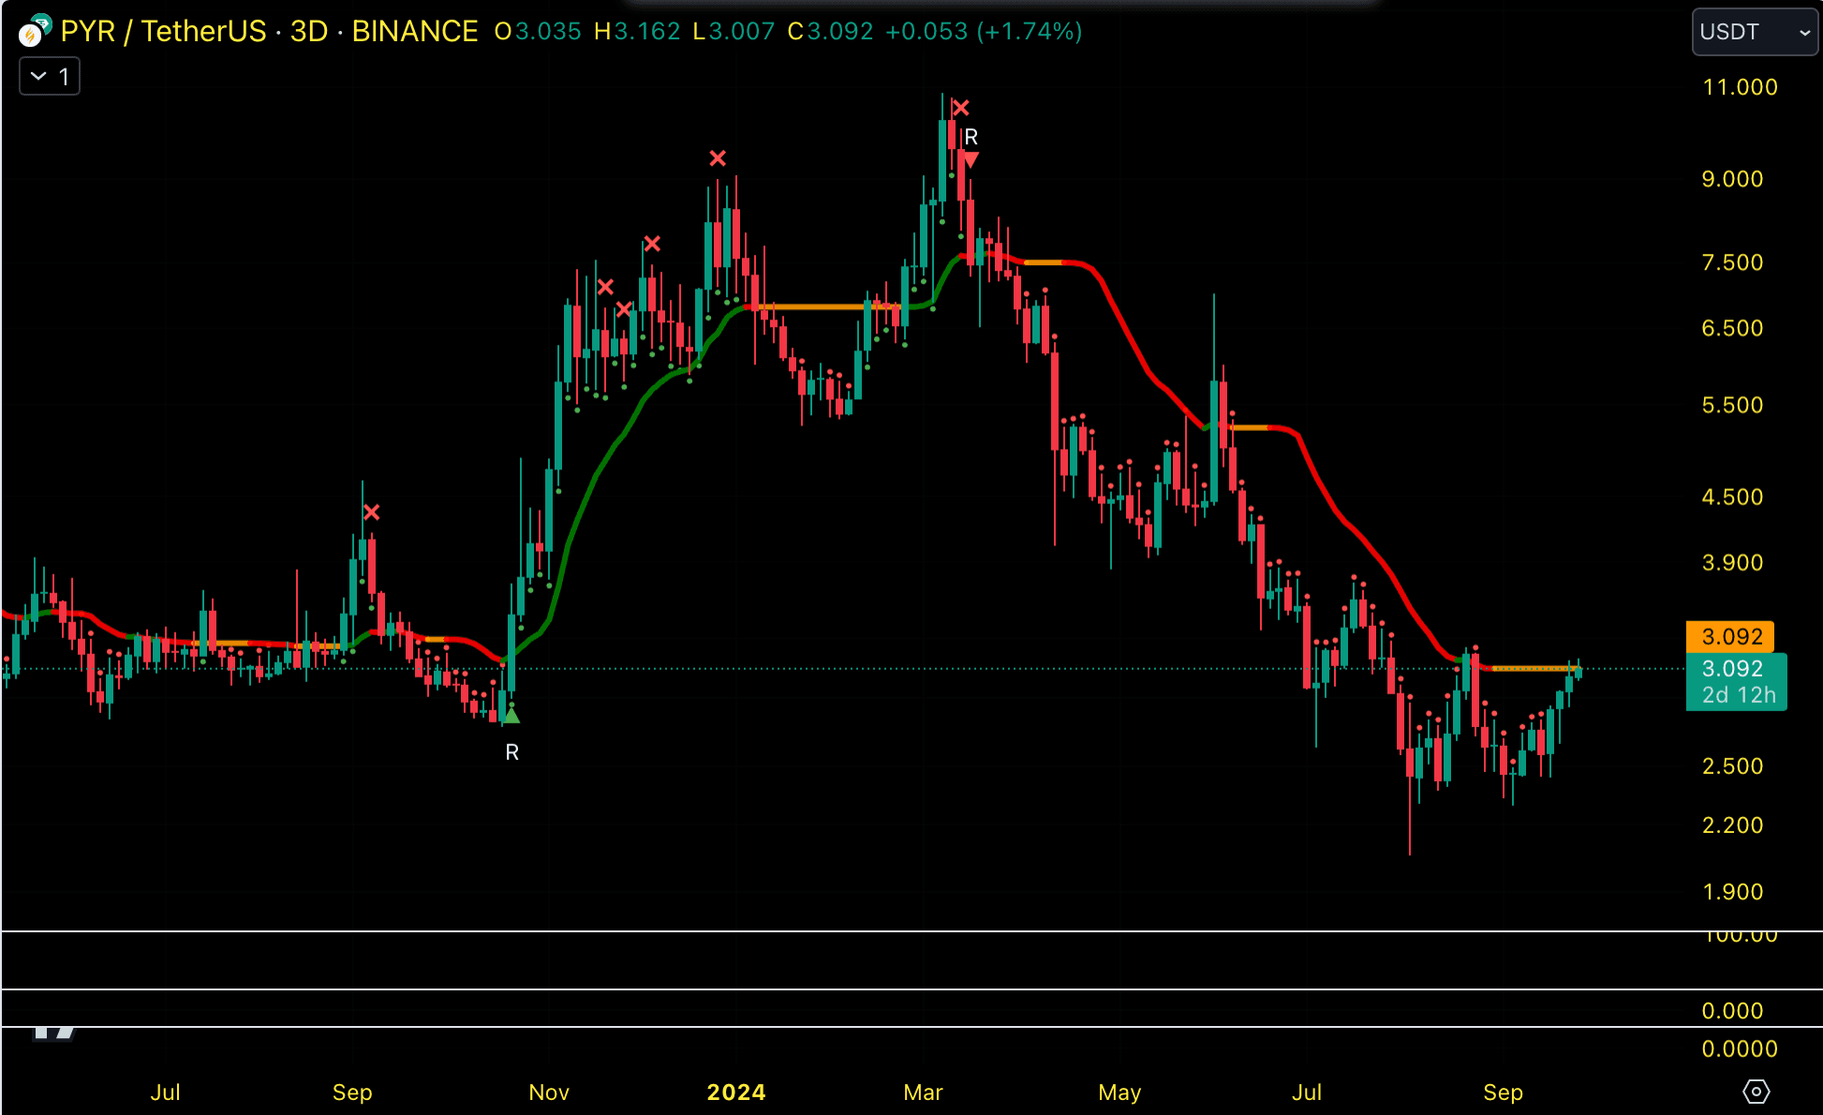Click the 2024 label on time axis
The width and height of the screenshot is (1823, 1115).
click(x=736, y=1093)
